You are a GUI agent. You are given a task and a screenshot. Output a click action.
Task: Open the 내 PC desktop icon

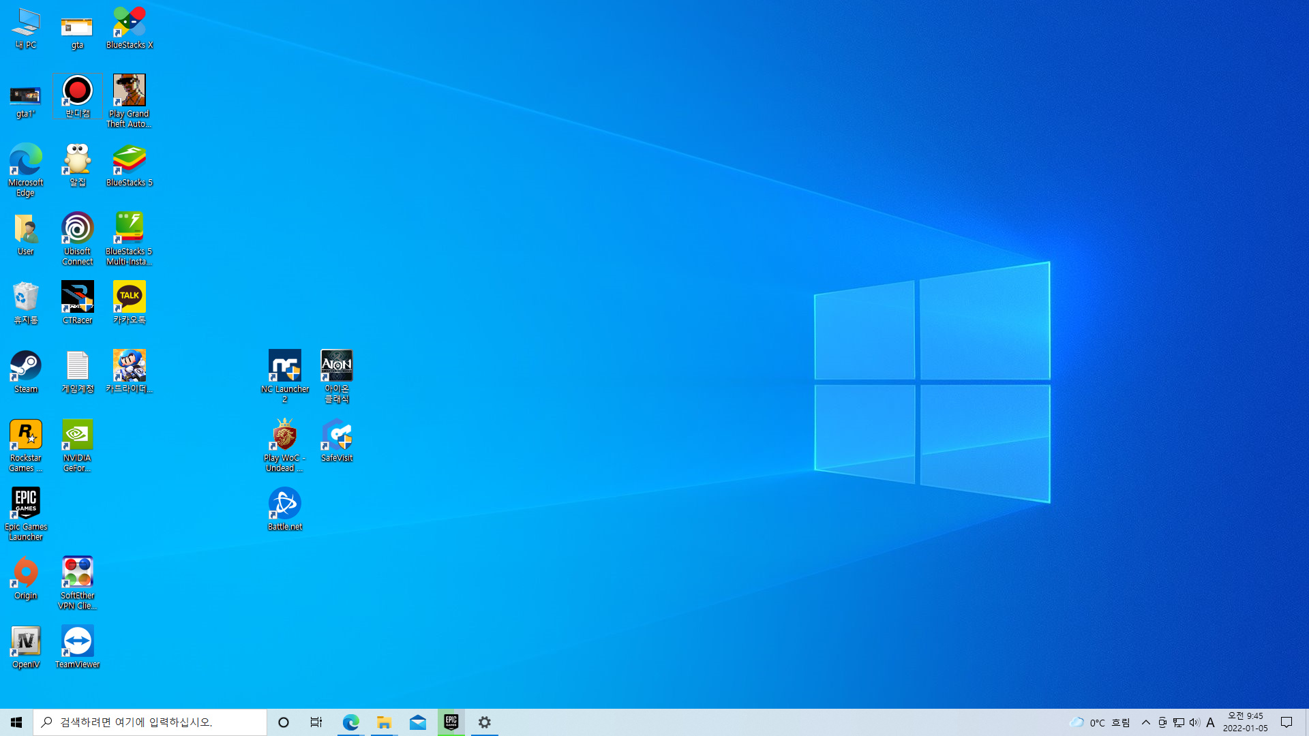pyautogui.click(x=26, y=29)
